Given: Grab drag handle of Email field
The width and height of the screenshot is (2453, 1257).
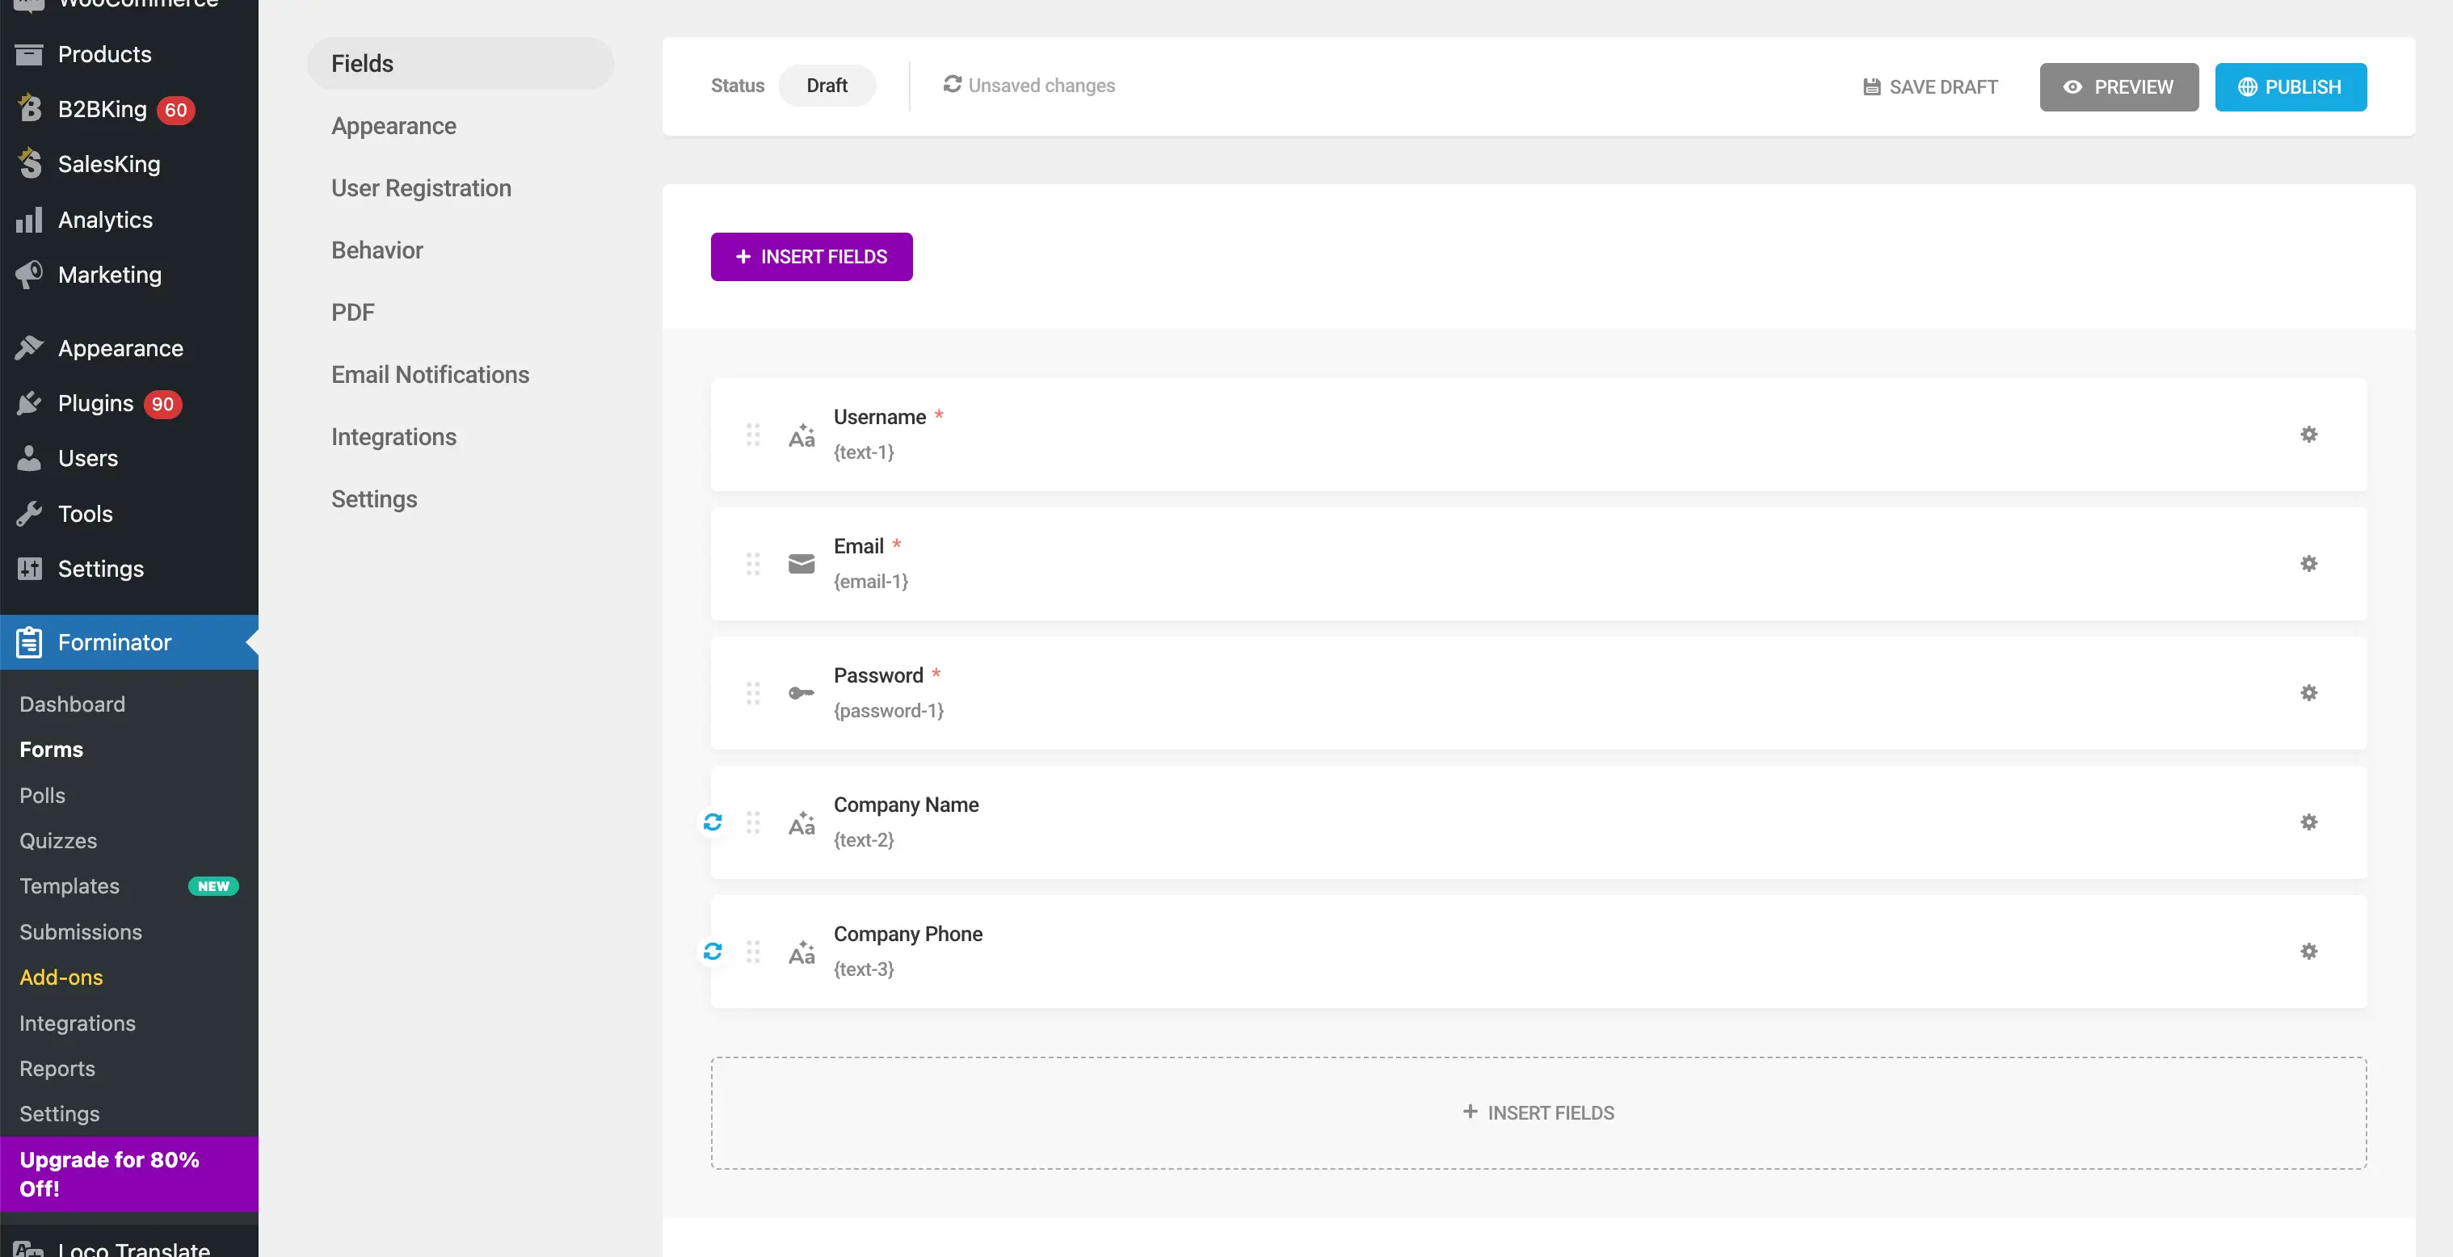Looking at the screenshot, I should coord(752,564).
